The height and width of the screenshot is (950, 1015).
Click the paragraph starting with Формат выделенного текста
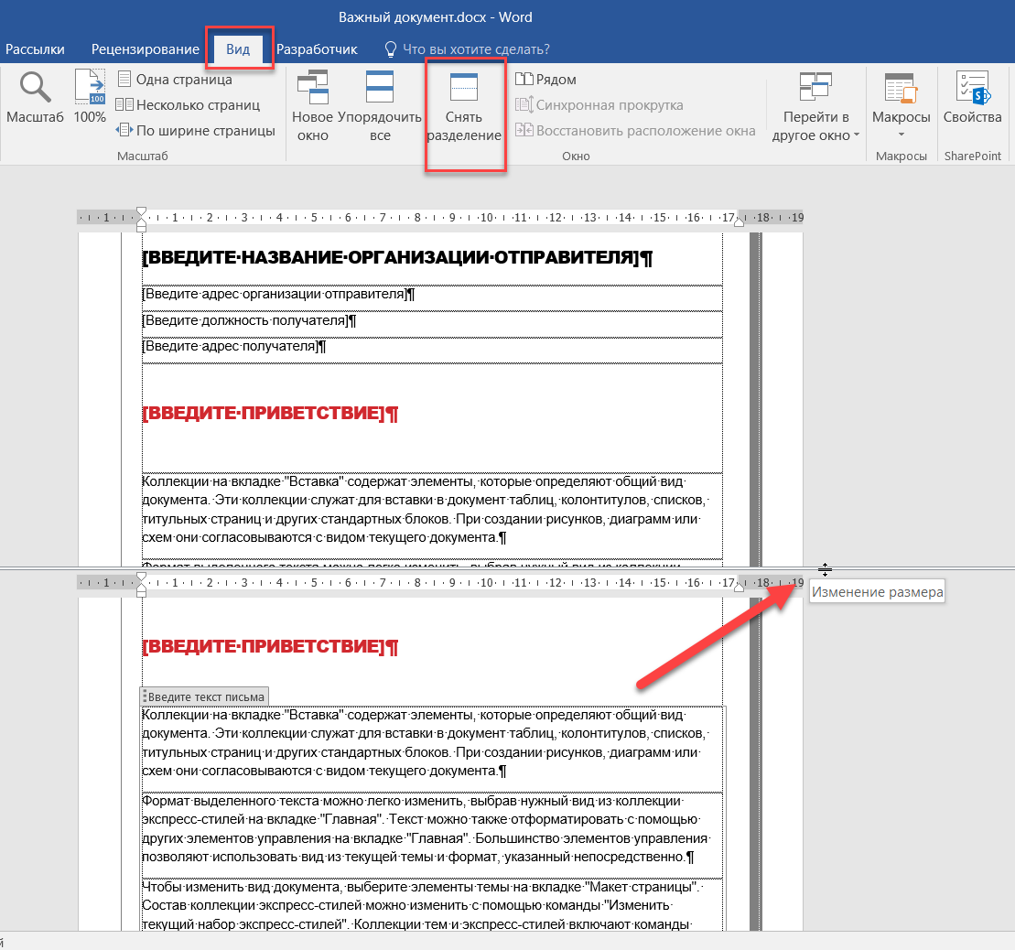[x=426, y=829]
